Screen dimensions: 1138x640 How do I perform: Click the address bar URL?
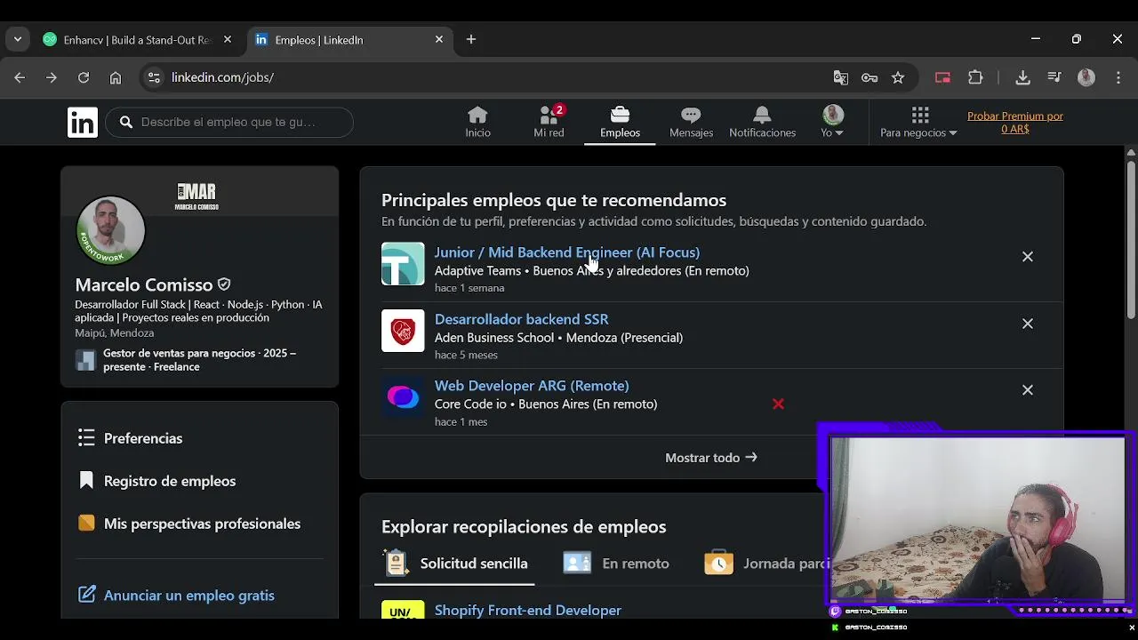point(222,77)
